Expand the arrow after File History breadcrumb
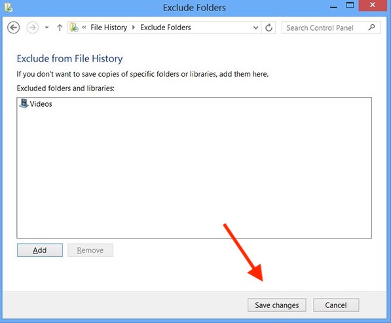Image resolution: width=391 pixels, height=323 pixels. tap(134, 28)
